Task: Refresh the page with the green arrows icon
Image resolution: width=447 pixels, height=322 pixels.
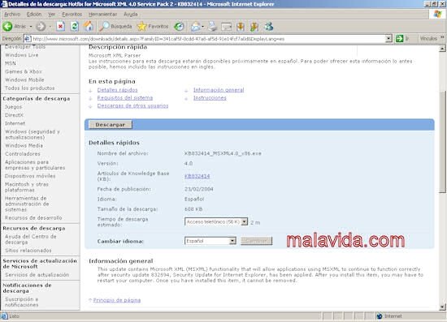Action: click(75, 27)
